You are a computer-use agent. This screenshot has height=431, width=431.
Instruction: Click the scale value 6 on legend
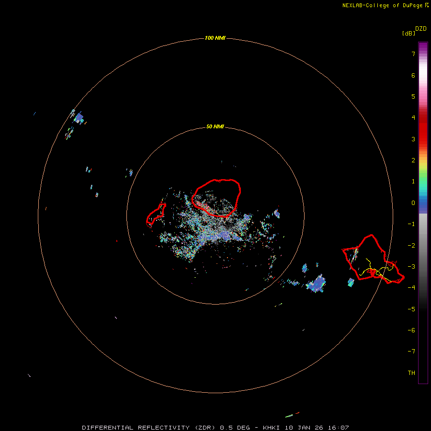[413, 75]
